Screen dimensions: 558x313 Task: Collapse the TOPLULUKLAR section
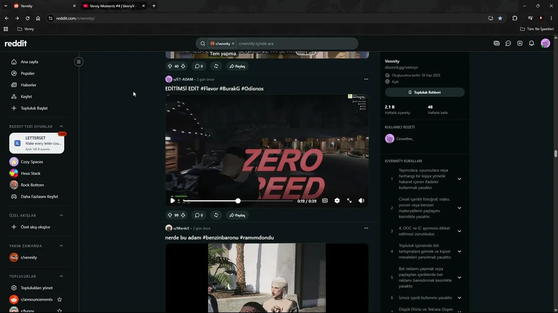(61, 276)
